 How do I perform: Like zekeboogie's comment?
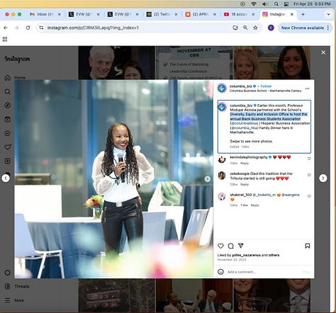(x=309, y=175)
